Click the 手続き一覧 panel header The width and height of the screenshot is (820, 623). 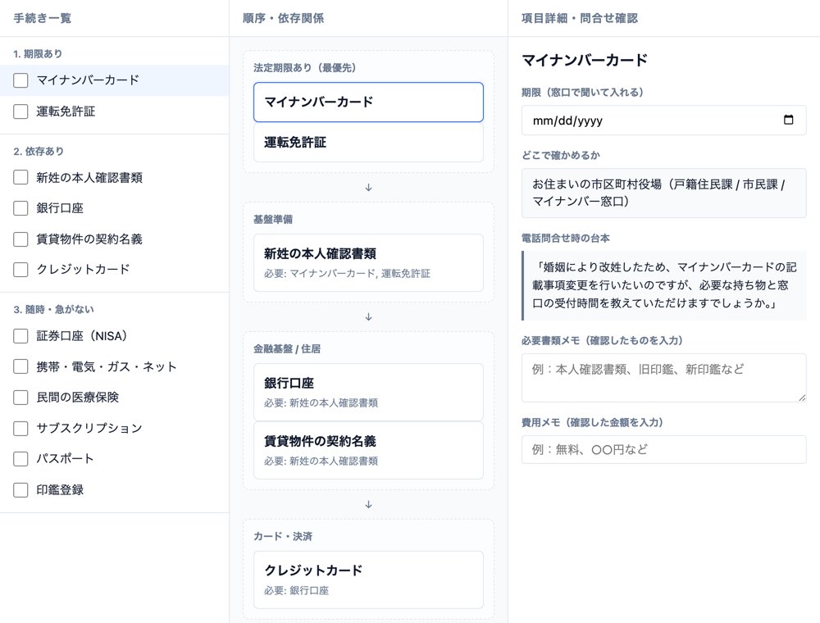42,18
